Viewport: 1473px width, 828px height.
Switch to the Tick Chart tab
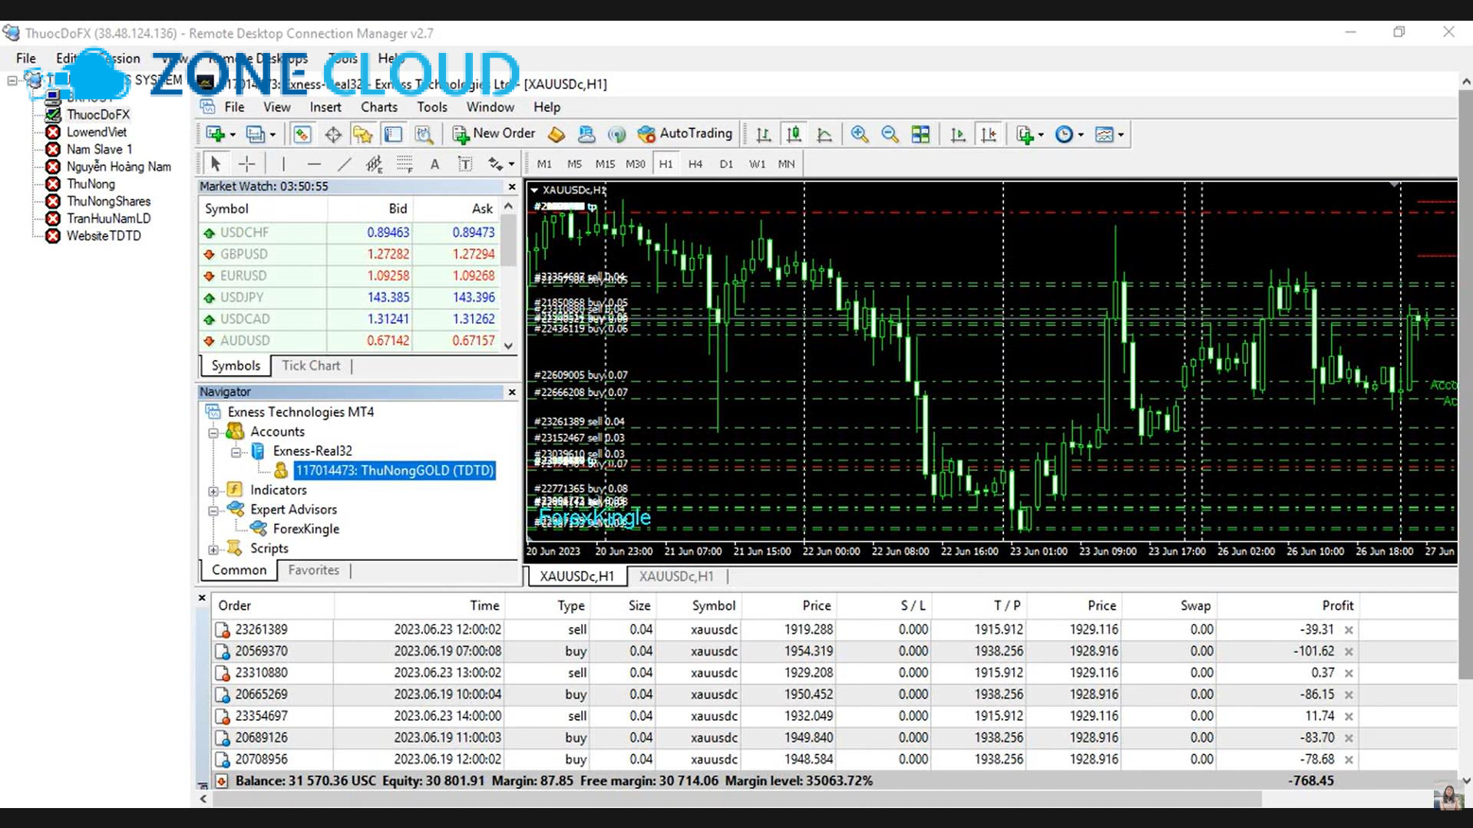coord(310,365)
